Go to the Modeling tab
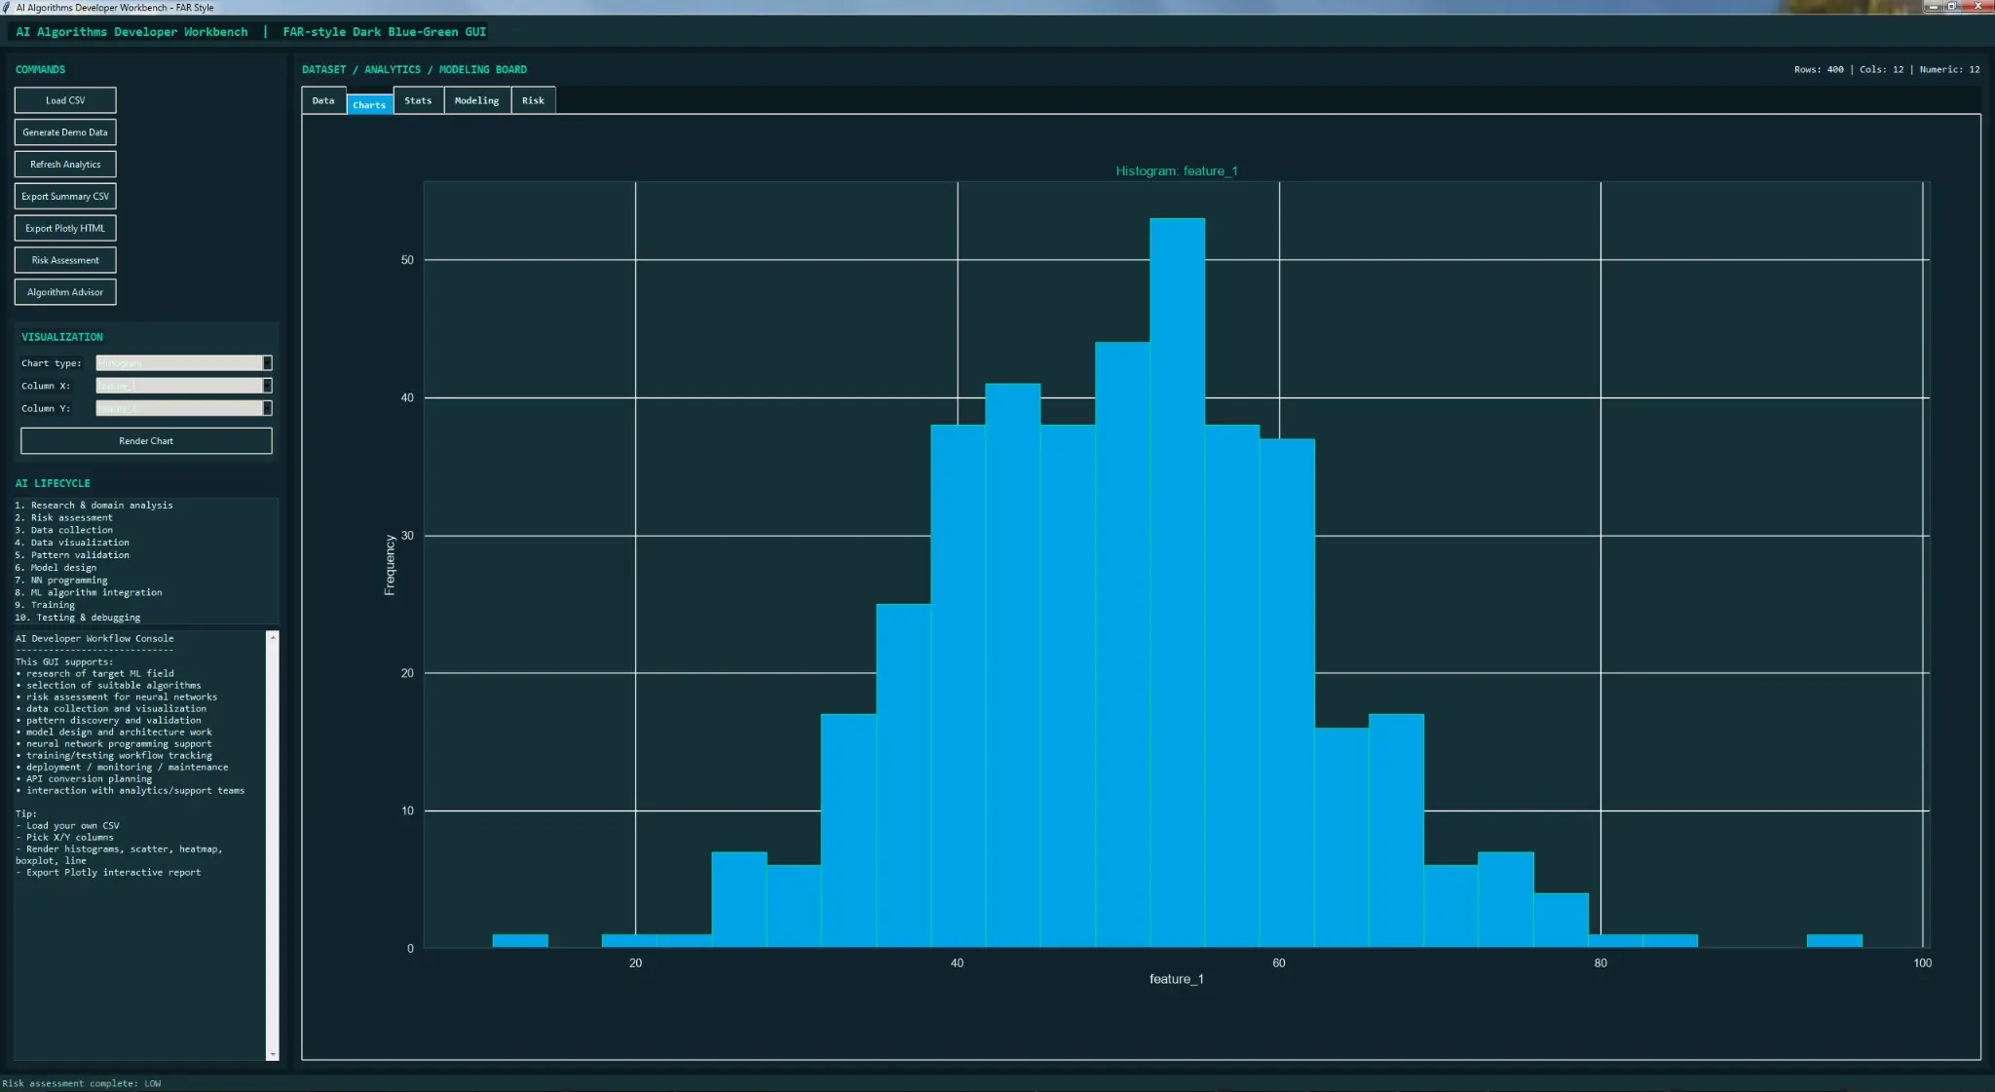1995x1092 pixels. coord(476,100)
